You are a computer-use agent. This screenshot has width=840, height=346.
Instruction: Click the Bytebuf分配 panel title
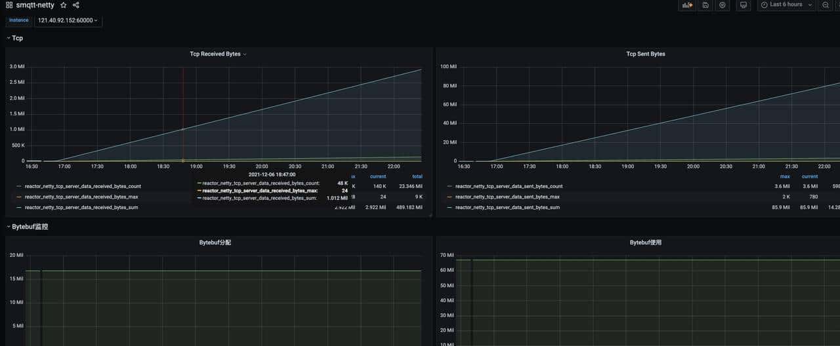[x=215, y=242]
